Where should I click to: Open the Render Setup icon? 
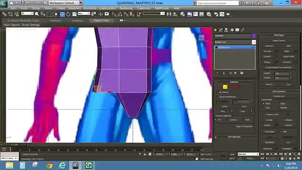coord(216,14)
